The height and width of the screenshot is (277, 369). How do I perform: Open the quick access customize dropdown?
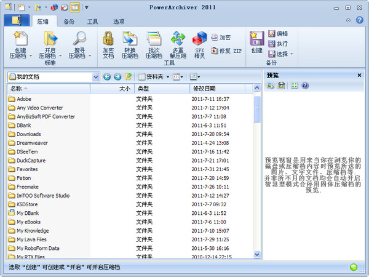pos(87,7)
